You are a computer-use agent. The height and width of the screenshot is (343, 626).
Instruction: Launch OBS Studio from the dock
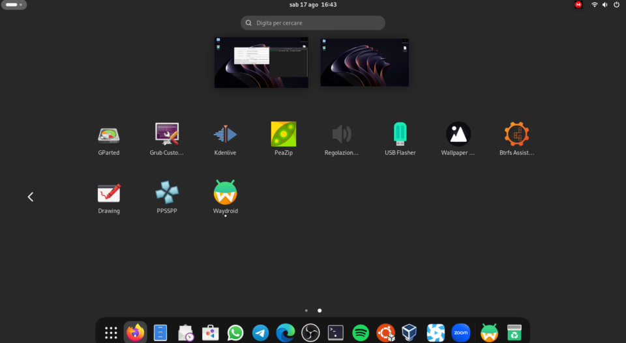click(x=310, y=333)
